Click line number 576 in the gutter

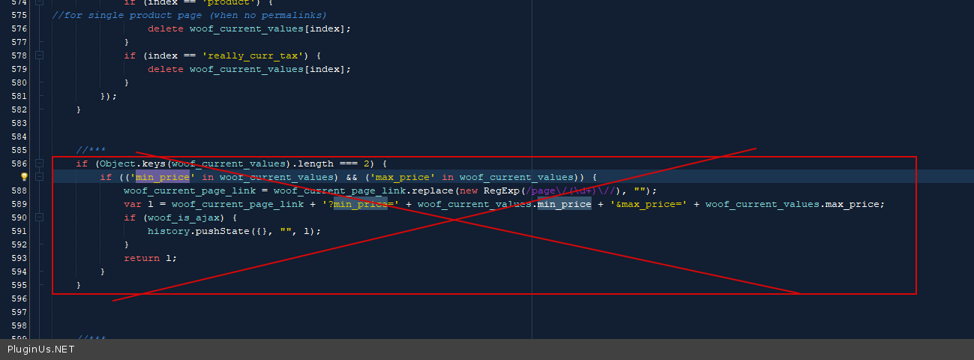pos(19,28)
